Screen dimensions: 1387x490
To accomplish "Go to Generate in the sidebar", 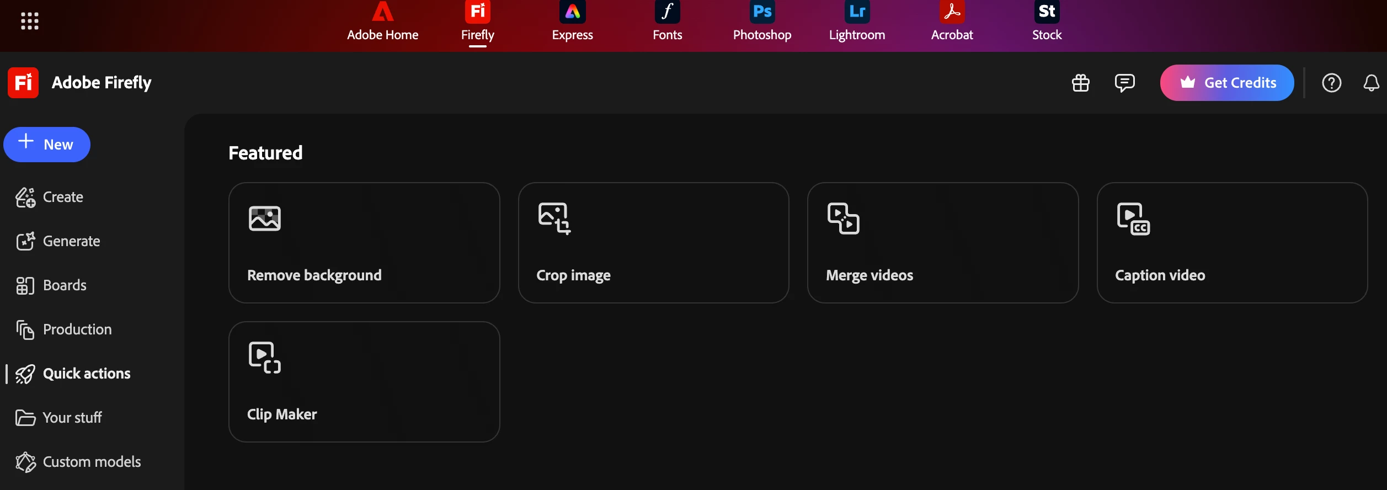I will coord(58,241).
